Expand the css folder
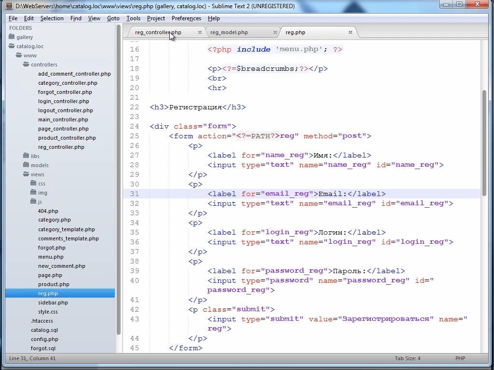 (x=33, y=183)
